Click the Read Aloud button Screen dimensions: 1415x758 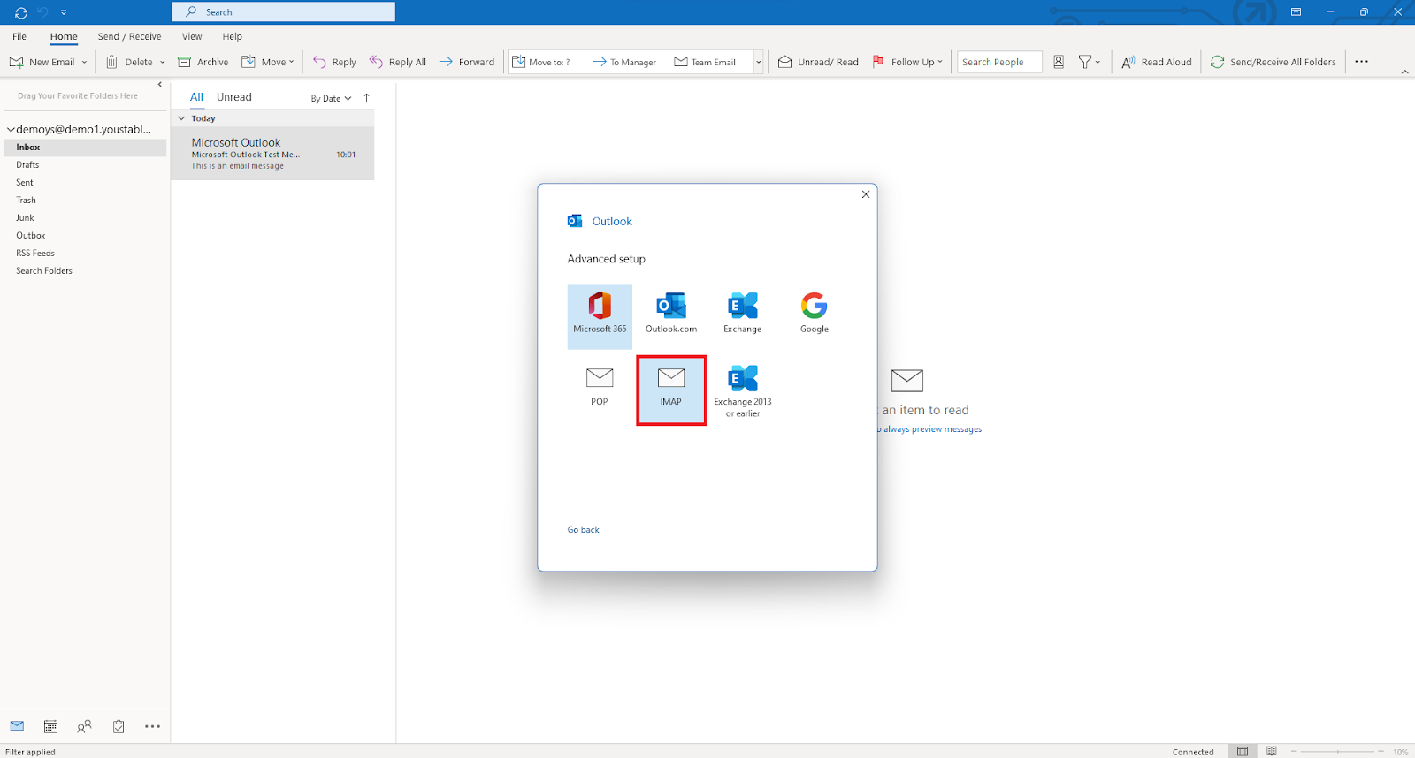point(1157,62)
